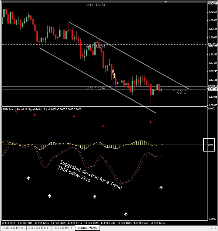This screenshot has height=231, width=218.
Task: Select the EURUSD-fx,M5 chart tab
Action: (x=87, y=228)
